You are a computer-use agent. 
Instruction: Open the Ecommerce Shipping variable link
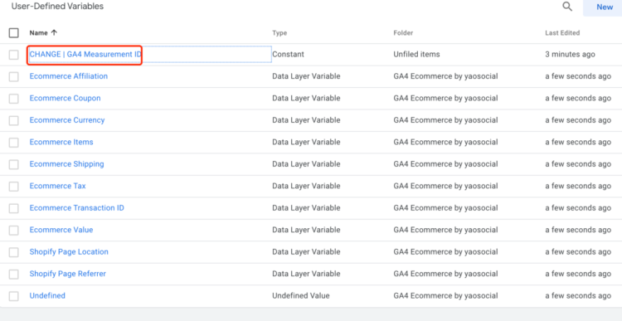tap(66, 164)
